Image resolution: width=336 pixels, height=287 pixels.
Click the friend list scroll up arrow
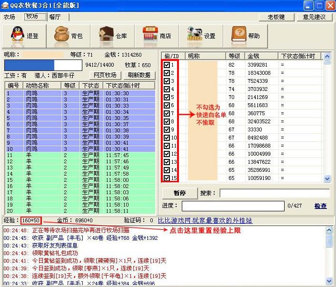click(x=327, y=56)
